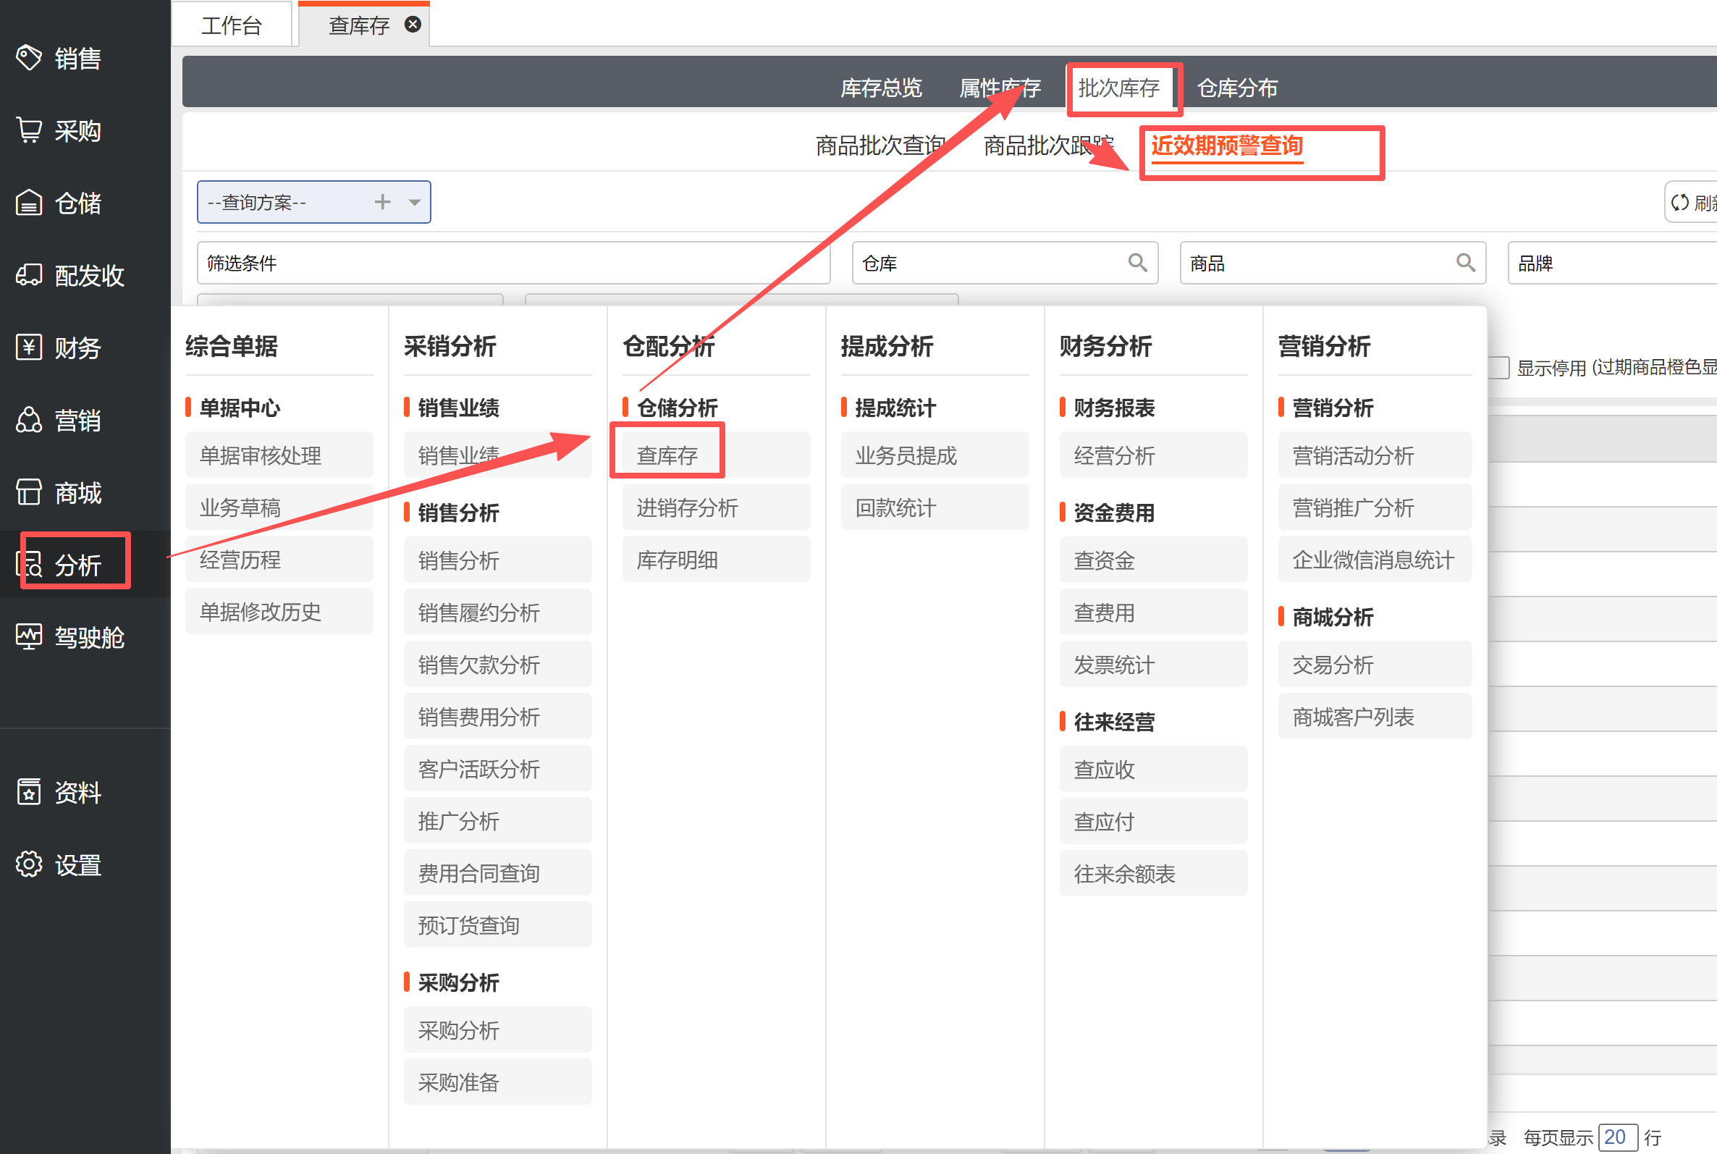Viewport: 1717px width, 1154px height.
Task: Open 业务员提成 menu entry
Action: [935, 455]
